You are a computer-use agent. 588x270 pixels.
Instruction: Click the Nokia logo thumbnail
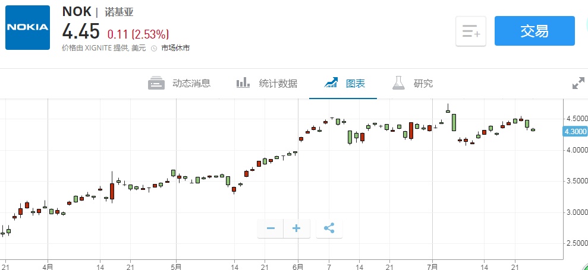pyautogui.click(x=27, y=27)
